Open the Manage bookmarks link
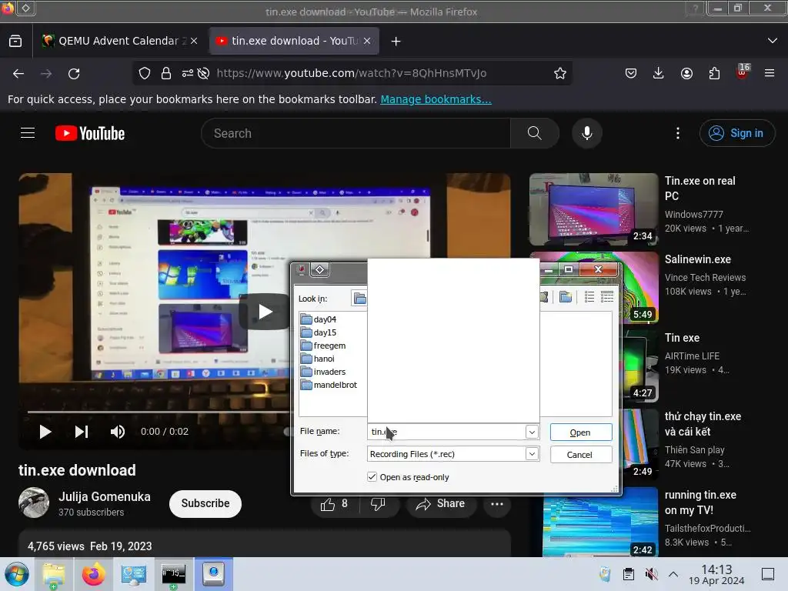Screen dimensions: 788x591 pos(436,99)
